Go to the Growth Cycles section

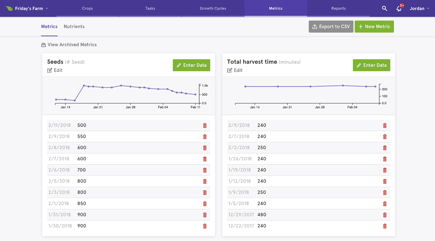click(213, 8)
